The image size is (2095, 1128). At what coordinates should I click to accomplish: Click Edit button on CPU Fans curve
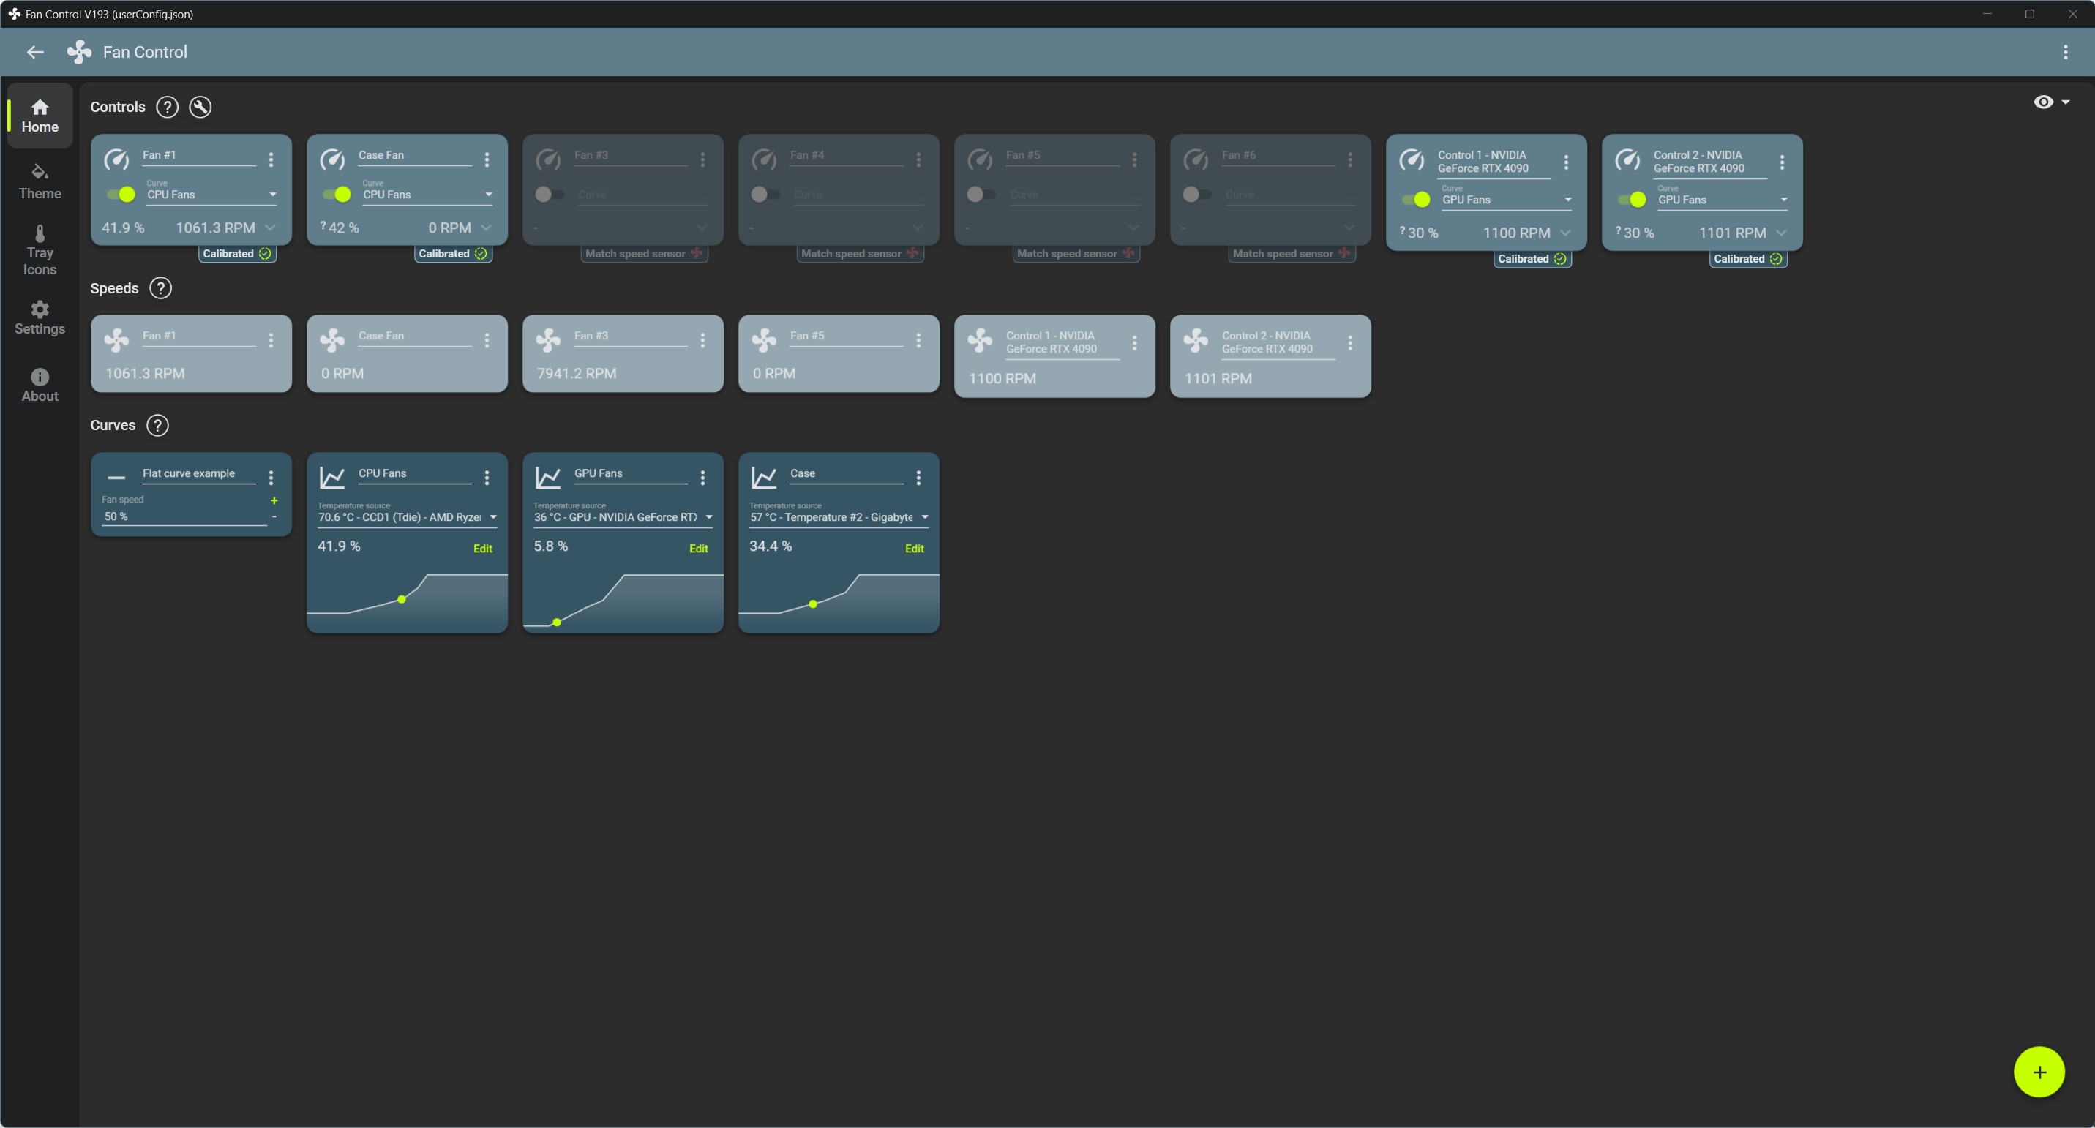point(482,547)
